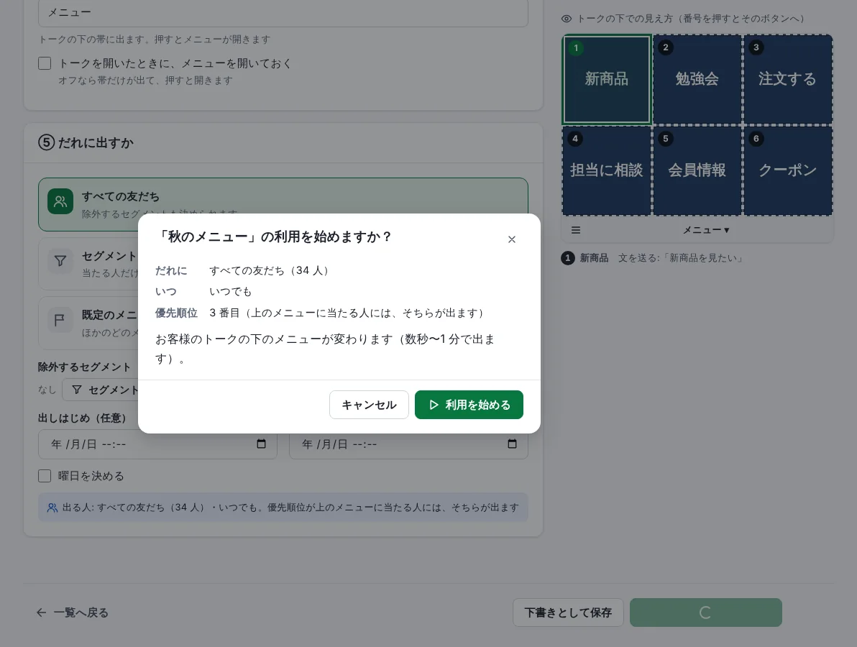
Task: Click the back arrow 一覧へ戻る link
Action: pyautogui.click(x=72, y=612)
